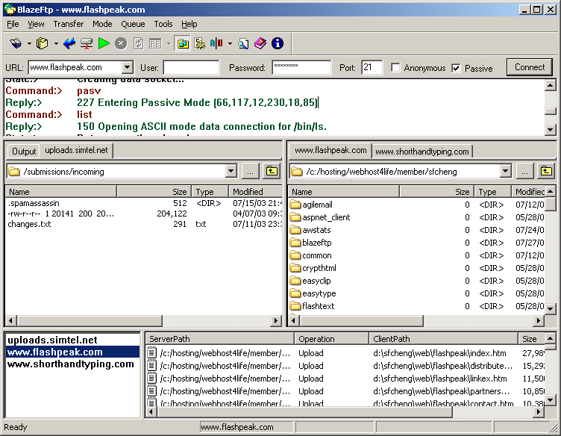Image resolution: width=561 pixels, height=436 pixels.
Task: Switch to www.shorthandtyping.com tab
Action: (x=422, y=152)
